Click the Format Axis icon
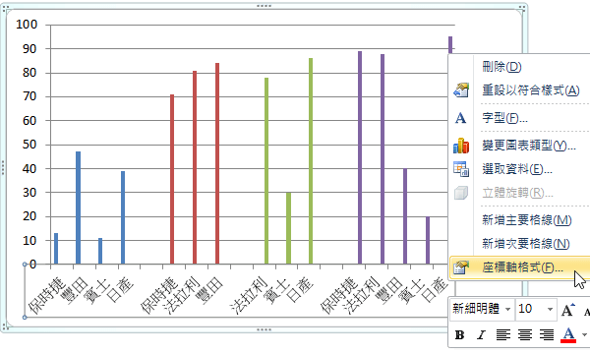590x355 pixels. pos(461,267)
